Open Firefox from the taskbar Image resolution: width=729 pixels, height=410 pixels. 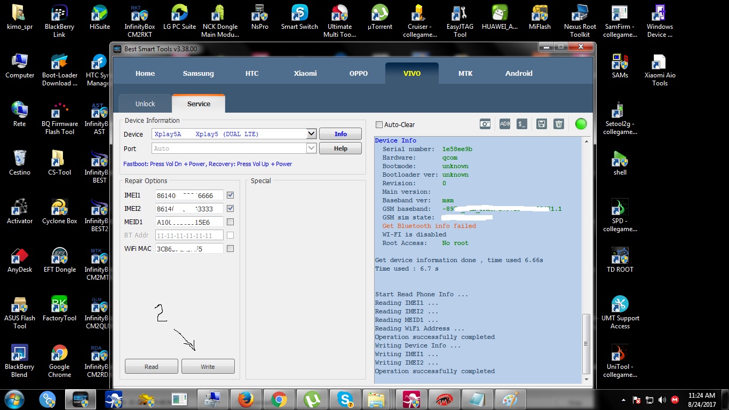point(245,399)
